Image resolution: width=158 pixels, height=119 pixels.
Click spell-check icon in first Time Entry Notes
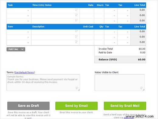76,10
